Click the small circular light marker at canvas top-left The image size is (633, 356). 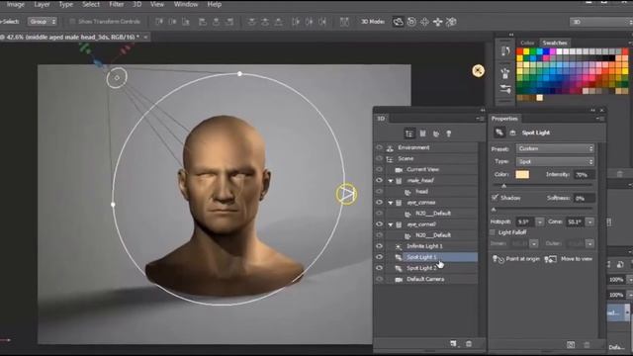click(x=117, y=78)
